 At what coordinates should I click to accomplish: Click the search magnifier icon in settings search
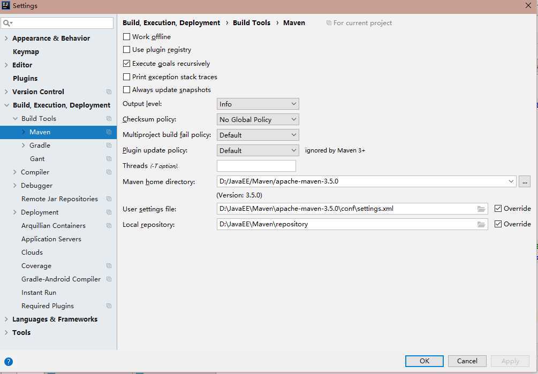pos(7,23)
